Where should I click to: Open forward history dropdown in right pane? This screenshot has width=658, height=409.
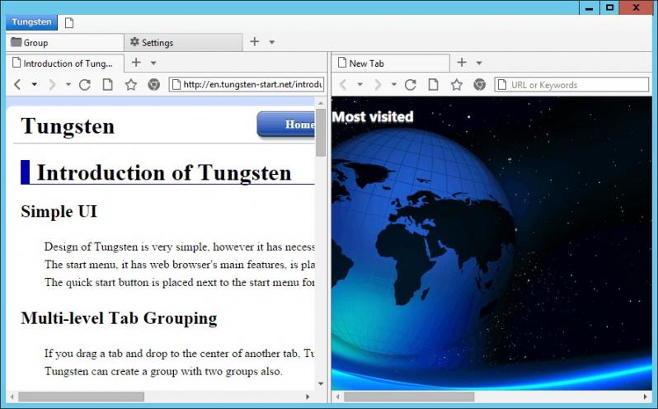click(x=393, y=85)
